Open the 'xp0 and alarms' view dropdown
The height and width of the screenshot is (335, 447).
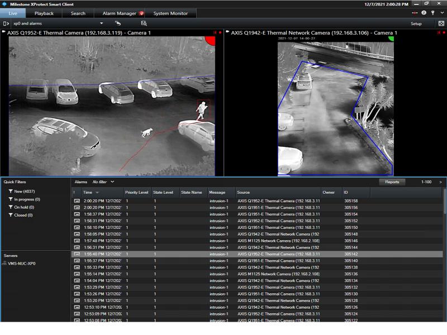58,23
